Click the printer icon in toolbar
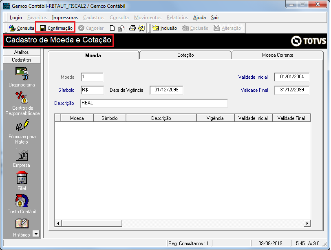Screen dimensions: 331x250 pyautogui.click(x=132, y=28)
